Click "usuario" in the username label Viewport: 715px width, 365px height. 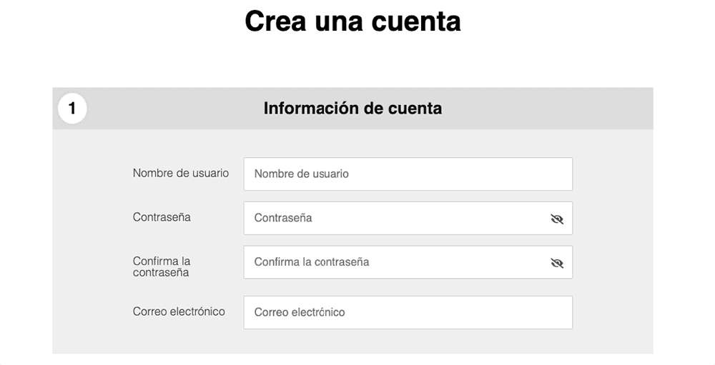(211, 173)
